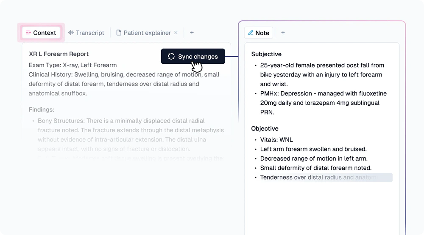The image size is (424, 235).
Task: Open the Transcript tab
Action: [90, 33]
